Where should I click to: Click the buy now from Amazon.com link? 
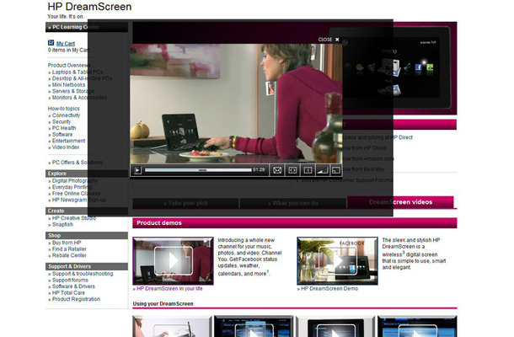368,158
